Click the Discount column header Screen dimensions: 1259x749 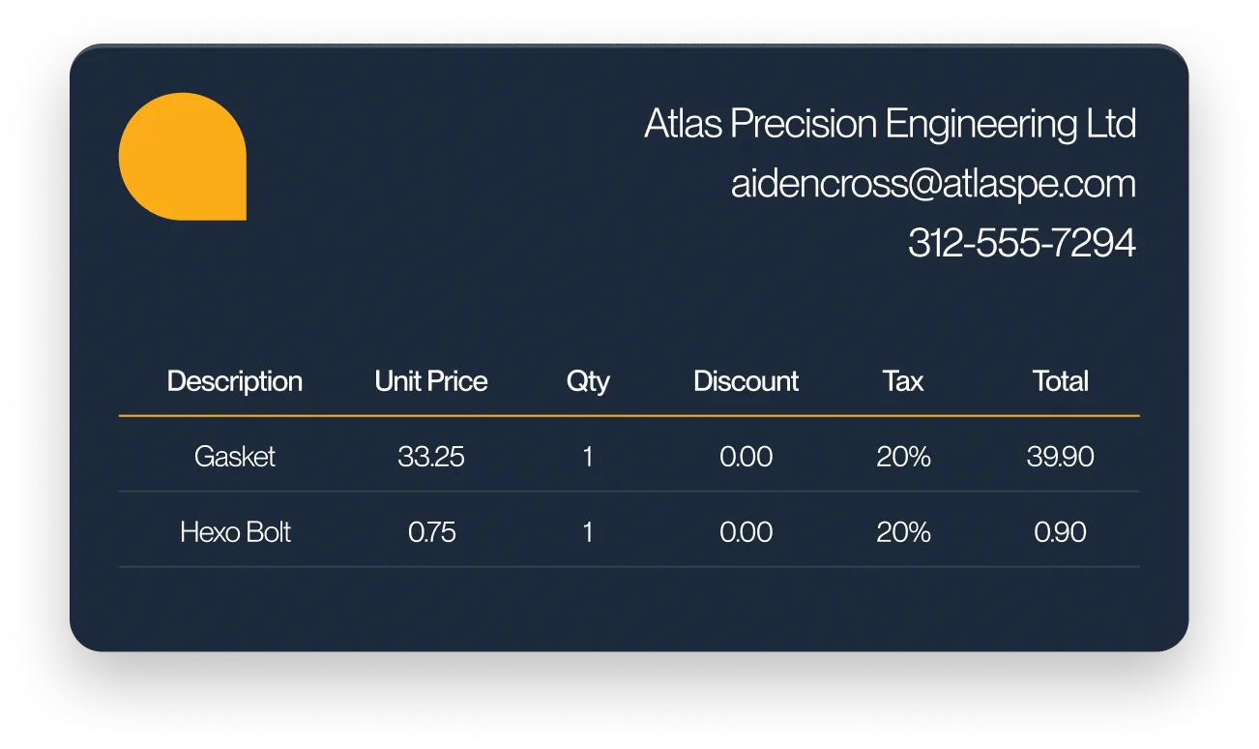click(x=747, y=381)
